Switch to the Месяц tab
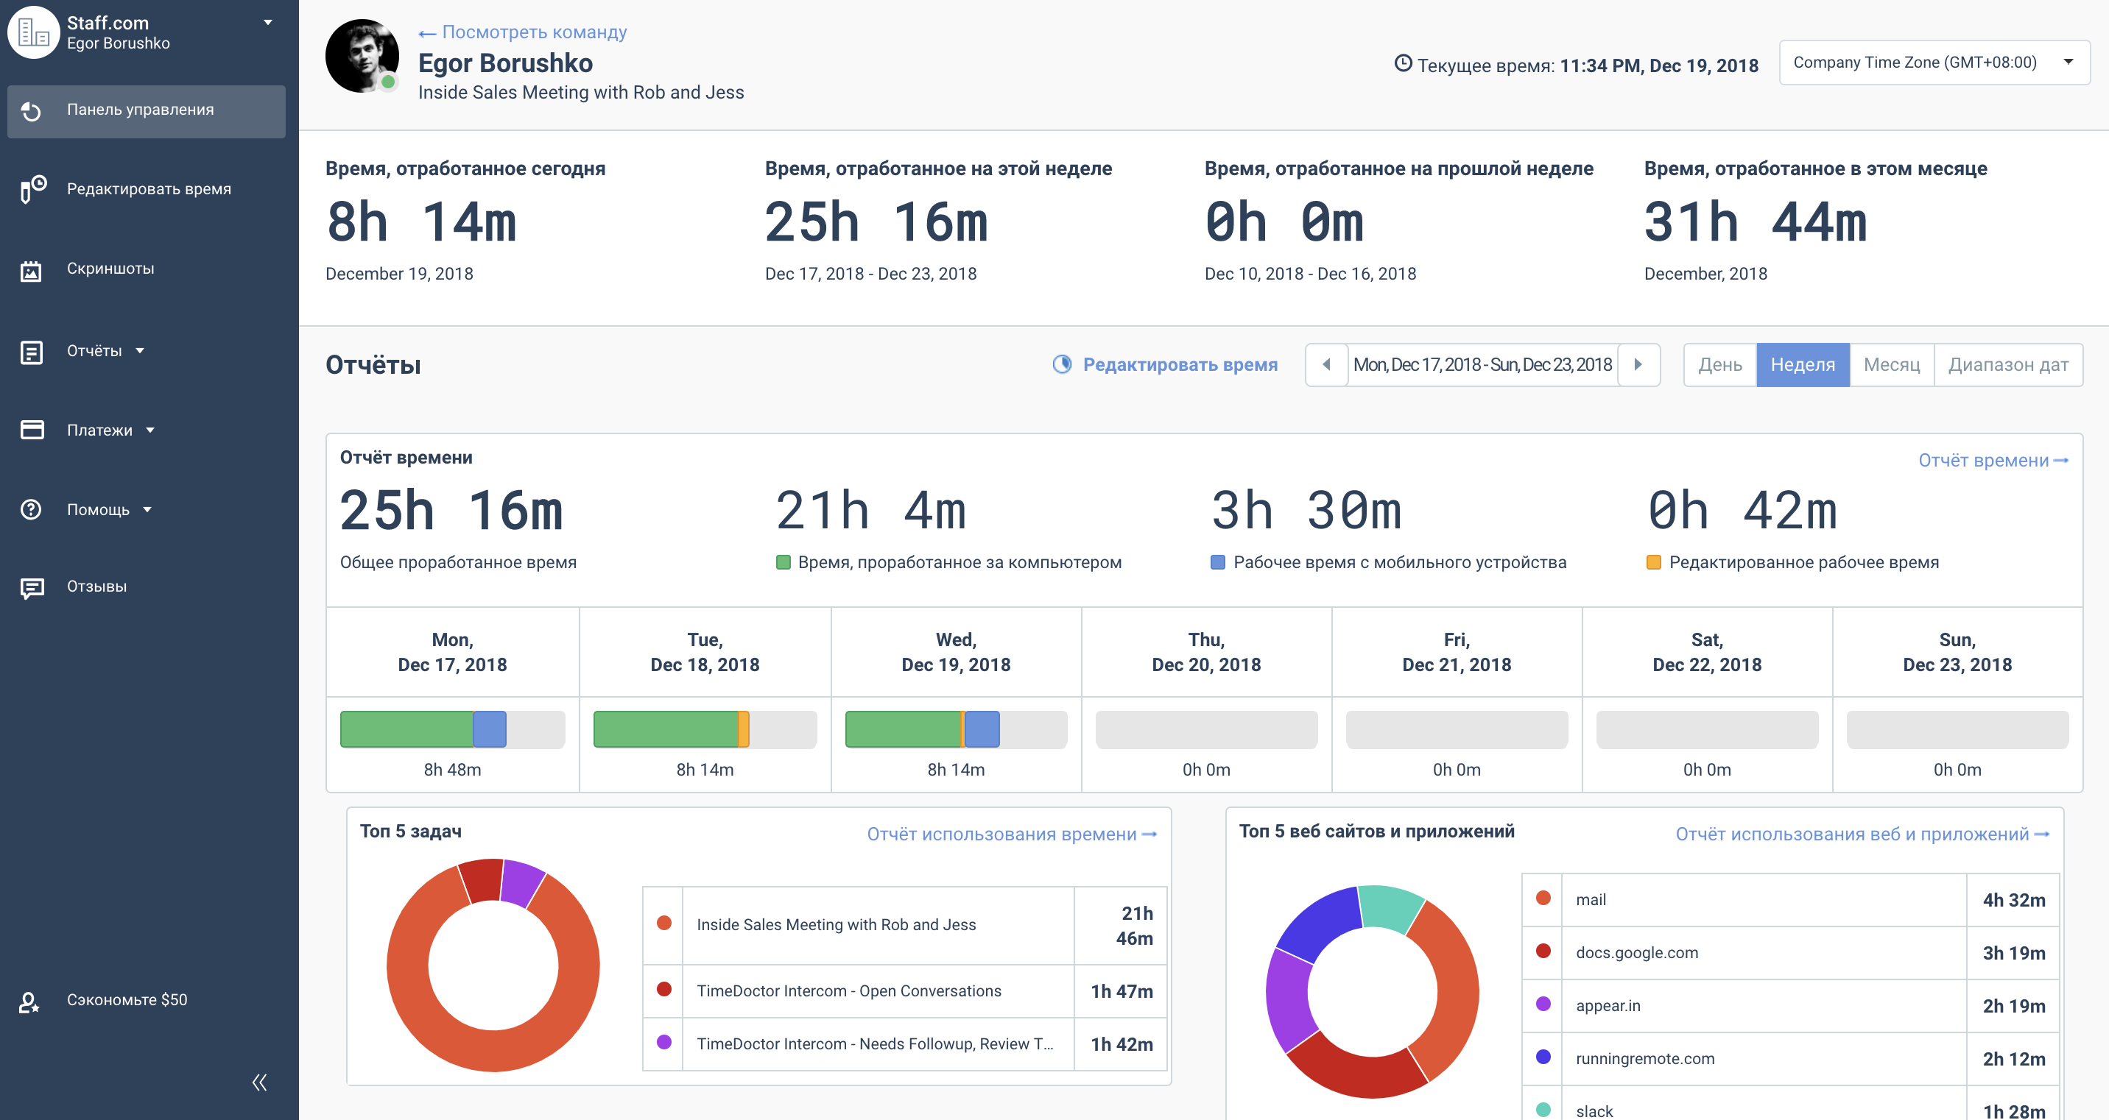The height and width of the screenshot is (1120, 2109). 1891,365
